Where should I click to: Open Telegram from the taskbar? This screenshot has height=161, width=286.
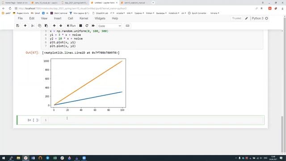click(48, 158)
